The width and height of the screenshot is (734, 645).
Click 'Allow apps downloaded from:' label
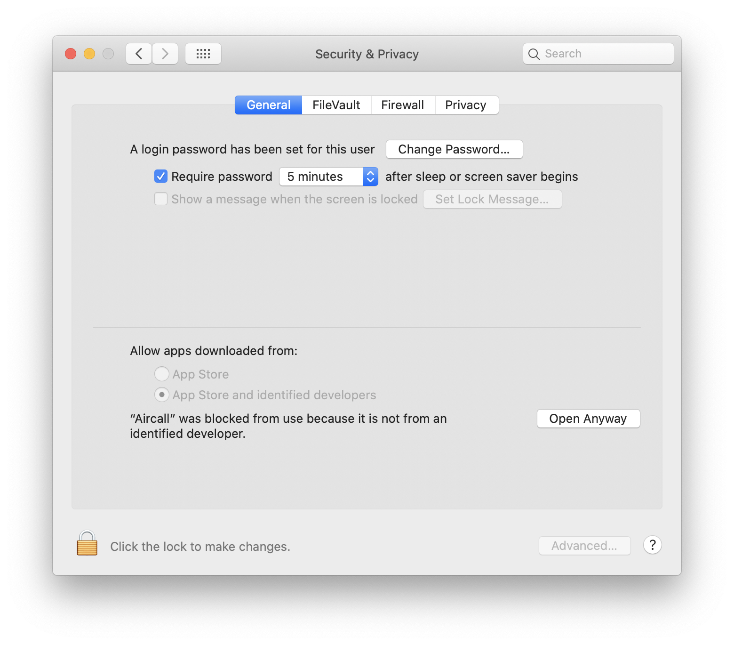[x=214, y=351]
